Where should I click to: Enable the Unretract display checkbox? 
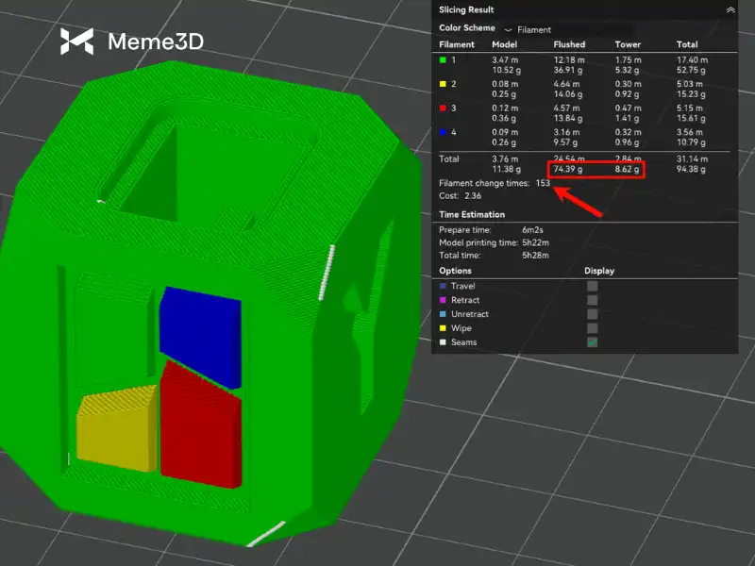[592, 314]
